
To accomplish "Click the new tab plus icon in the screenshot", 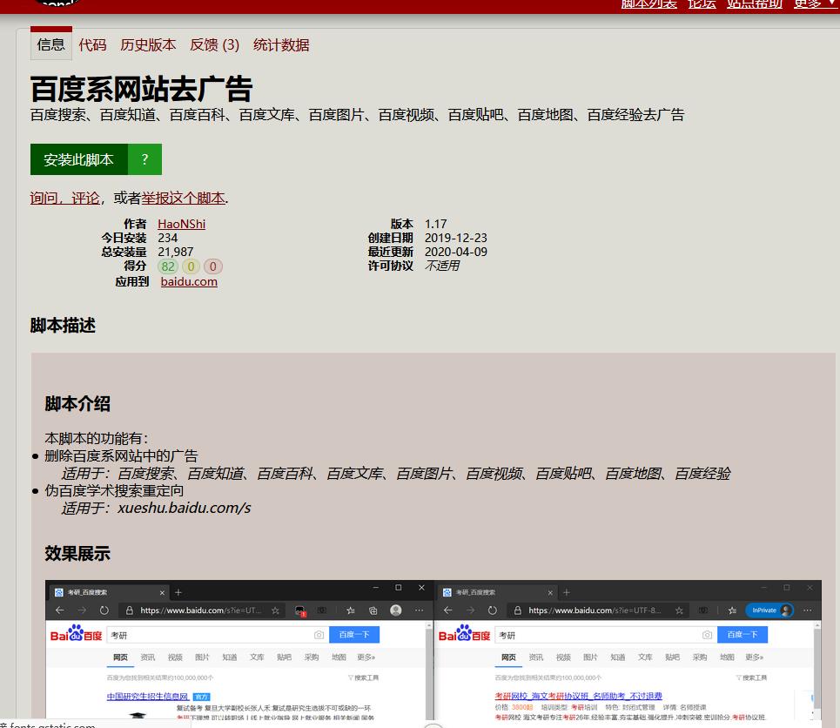I will [x=178, y=592].
